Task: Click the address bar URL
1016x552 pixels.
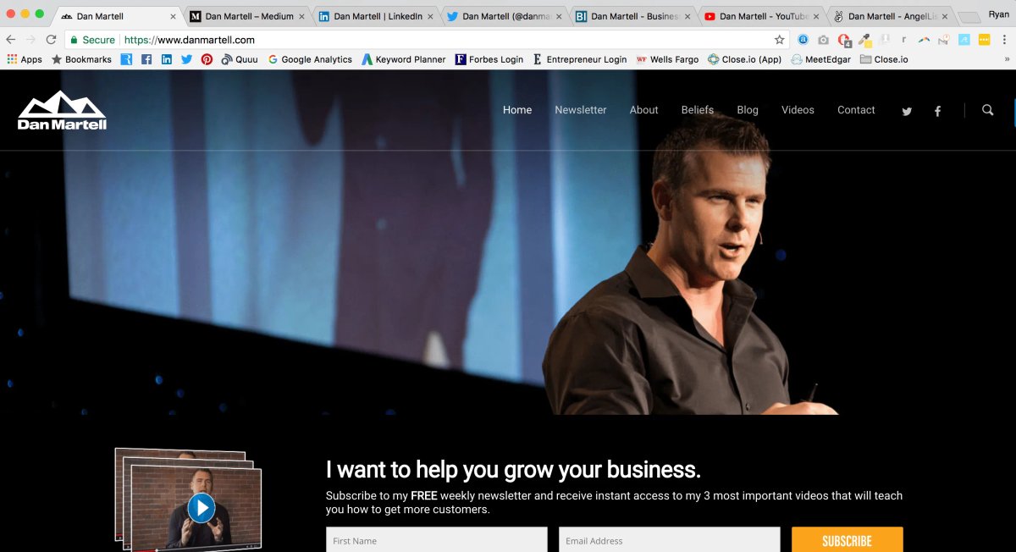Action: [x=190, y=40]
